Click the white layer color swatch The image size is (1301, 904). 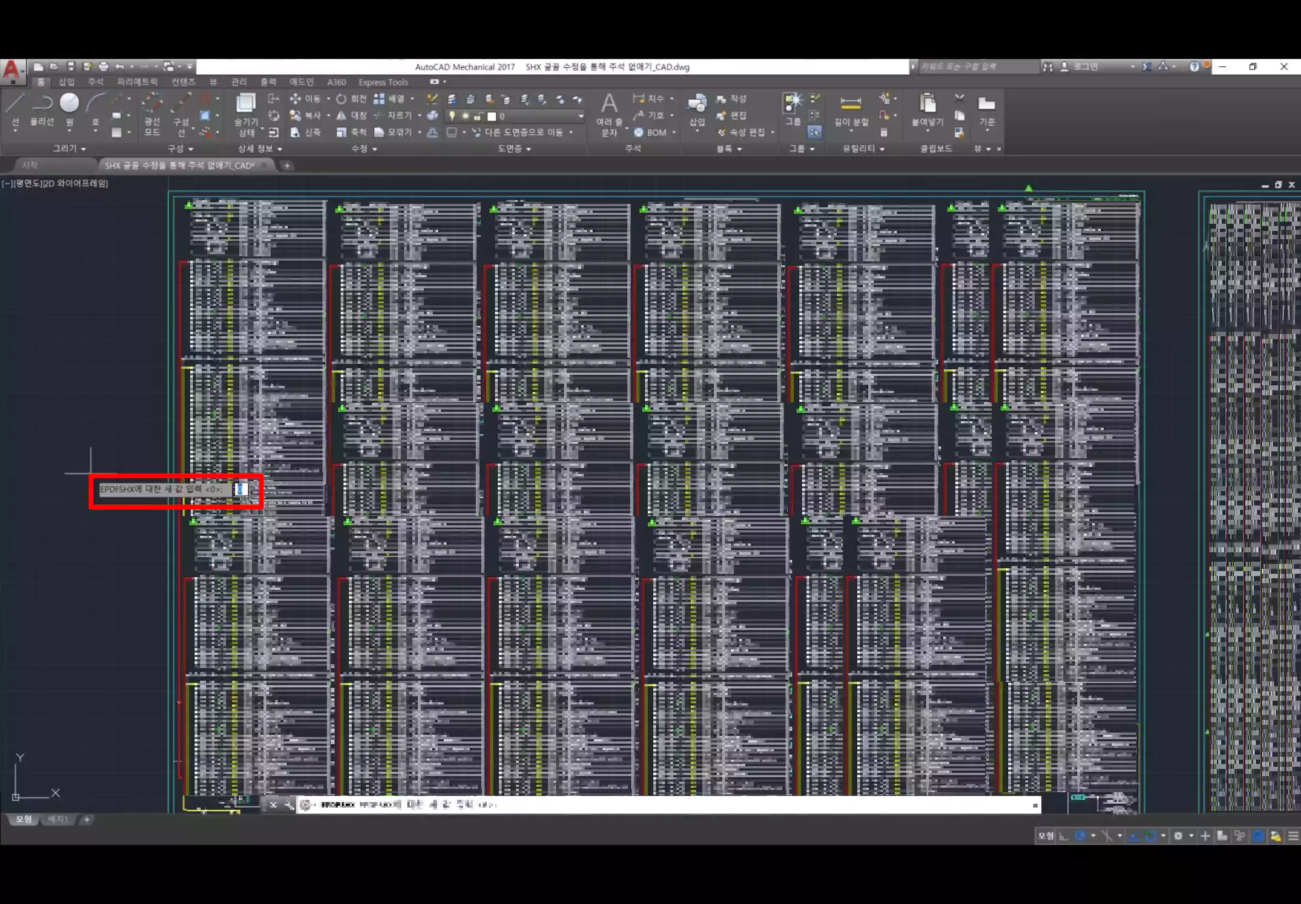coord(492,116)
